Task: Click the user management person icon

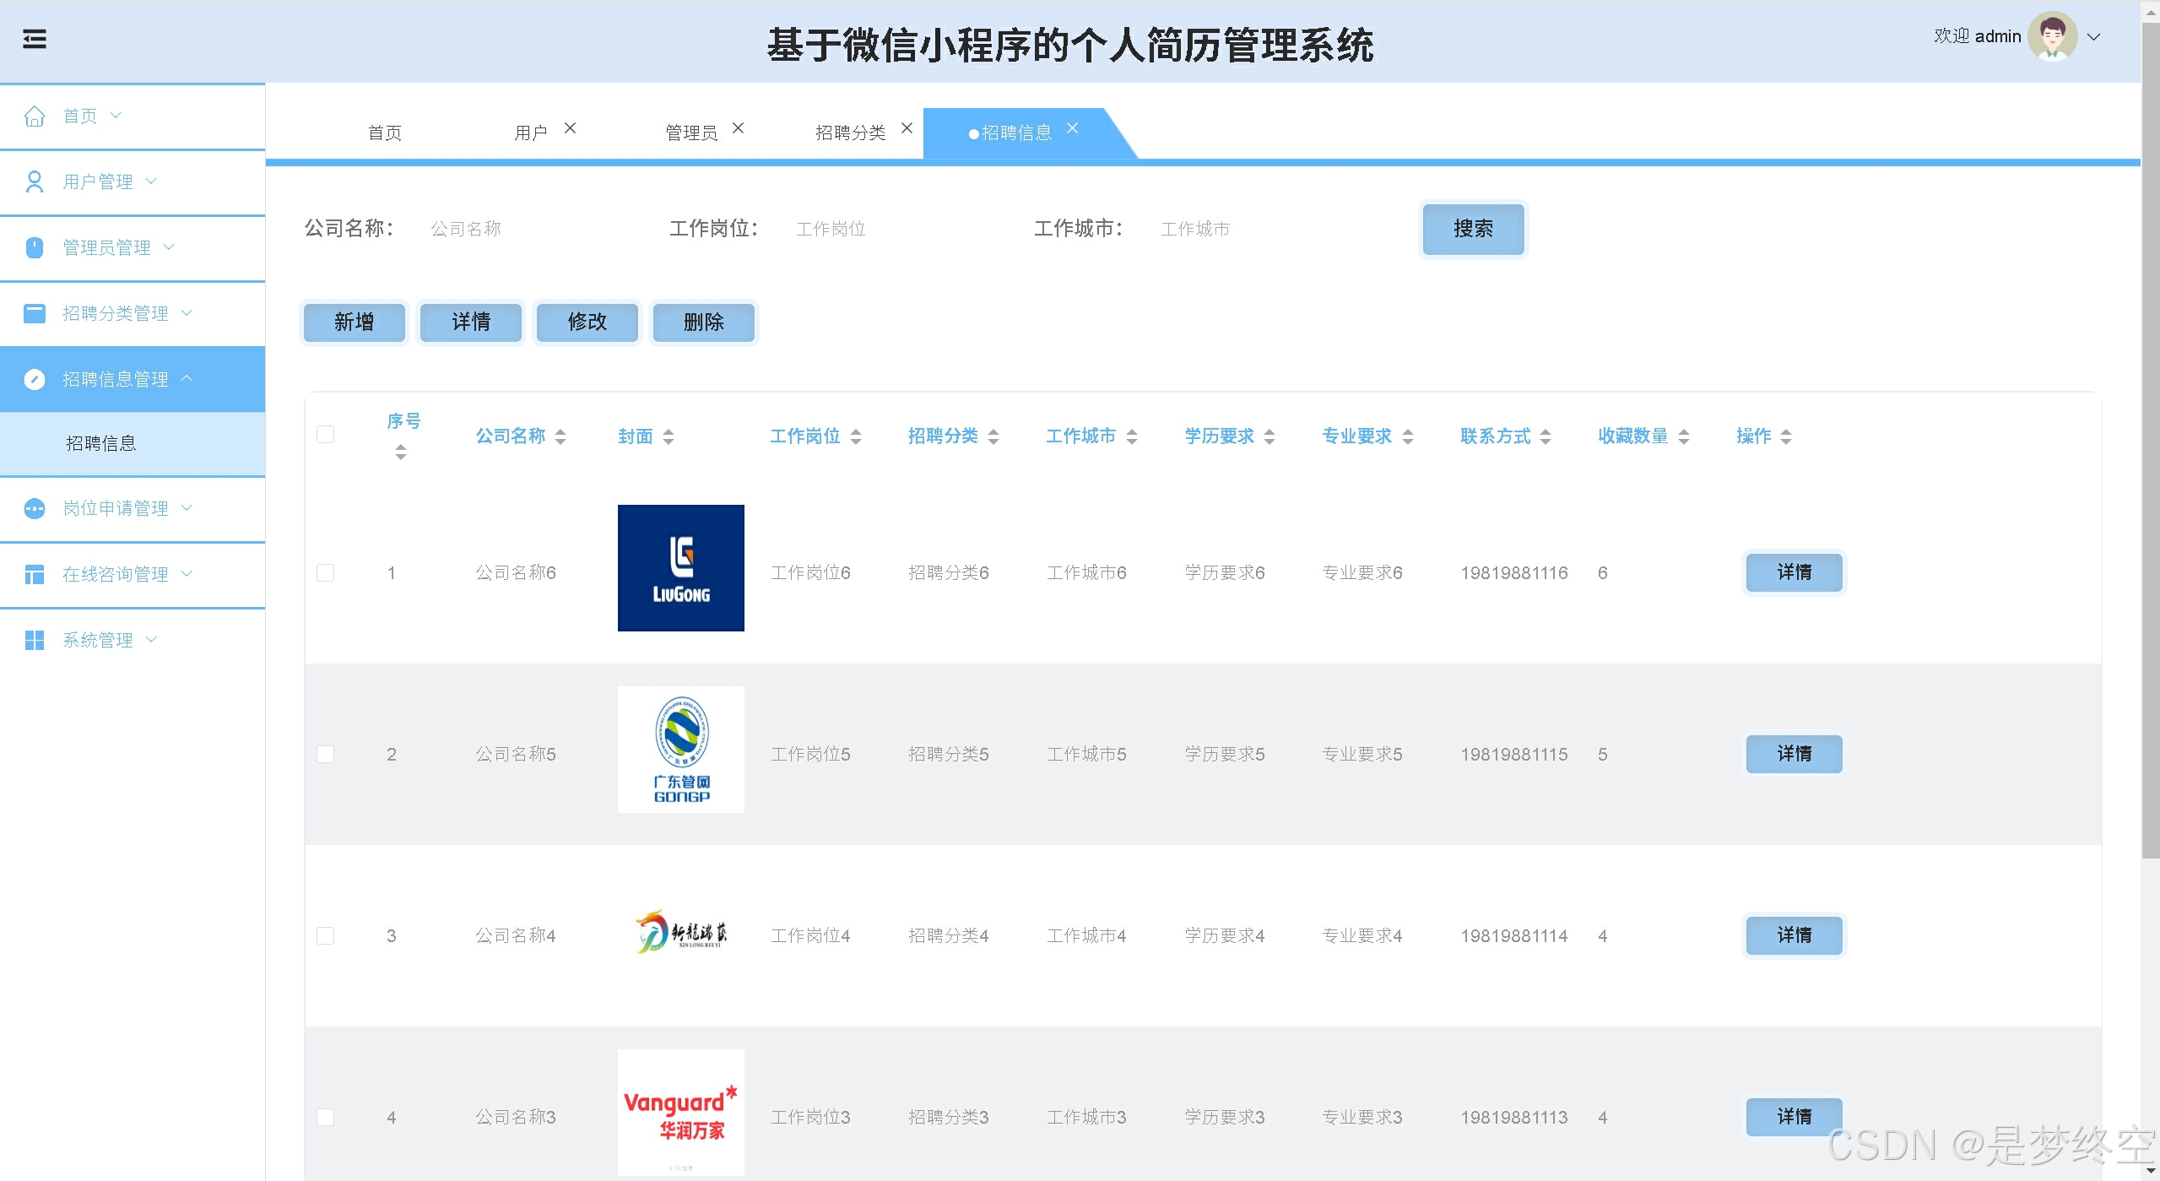Action: pyautogui.click(x=35, y=181)
